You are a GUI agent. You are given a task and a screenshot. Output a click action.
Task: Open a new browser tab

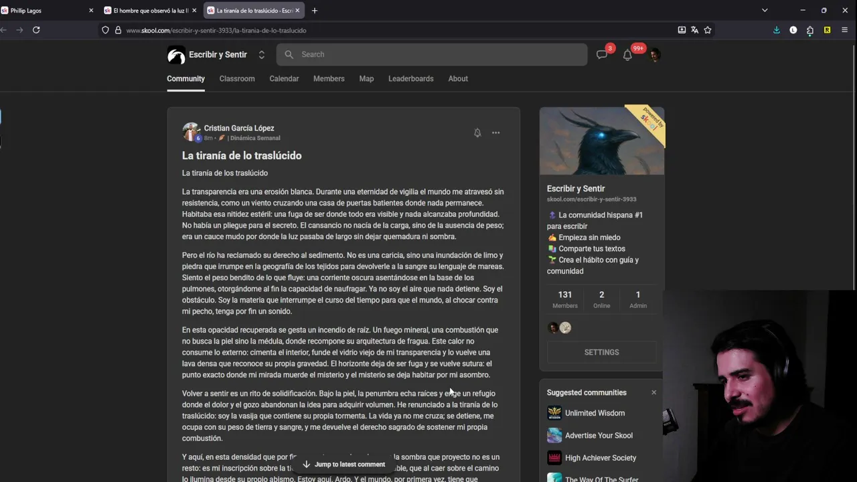click(315, 11)
